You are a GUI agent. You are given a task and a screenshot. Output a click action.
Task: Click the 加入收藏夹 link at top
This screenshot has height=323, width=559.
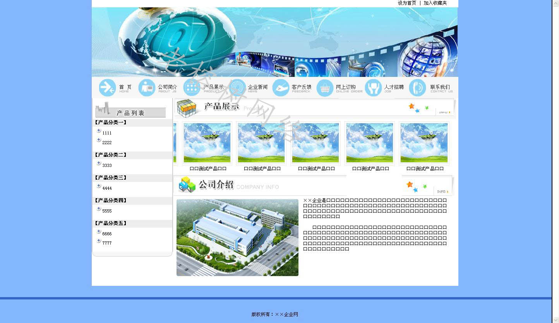tap(435, 3)
